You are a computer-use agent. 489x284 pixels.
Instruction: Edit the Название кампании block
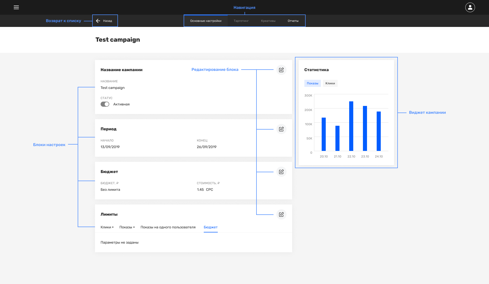pyautogui.click(x=281, y=70)
